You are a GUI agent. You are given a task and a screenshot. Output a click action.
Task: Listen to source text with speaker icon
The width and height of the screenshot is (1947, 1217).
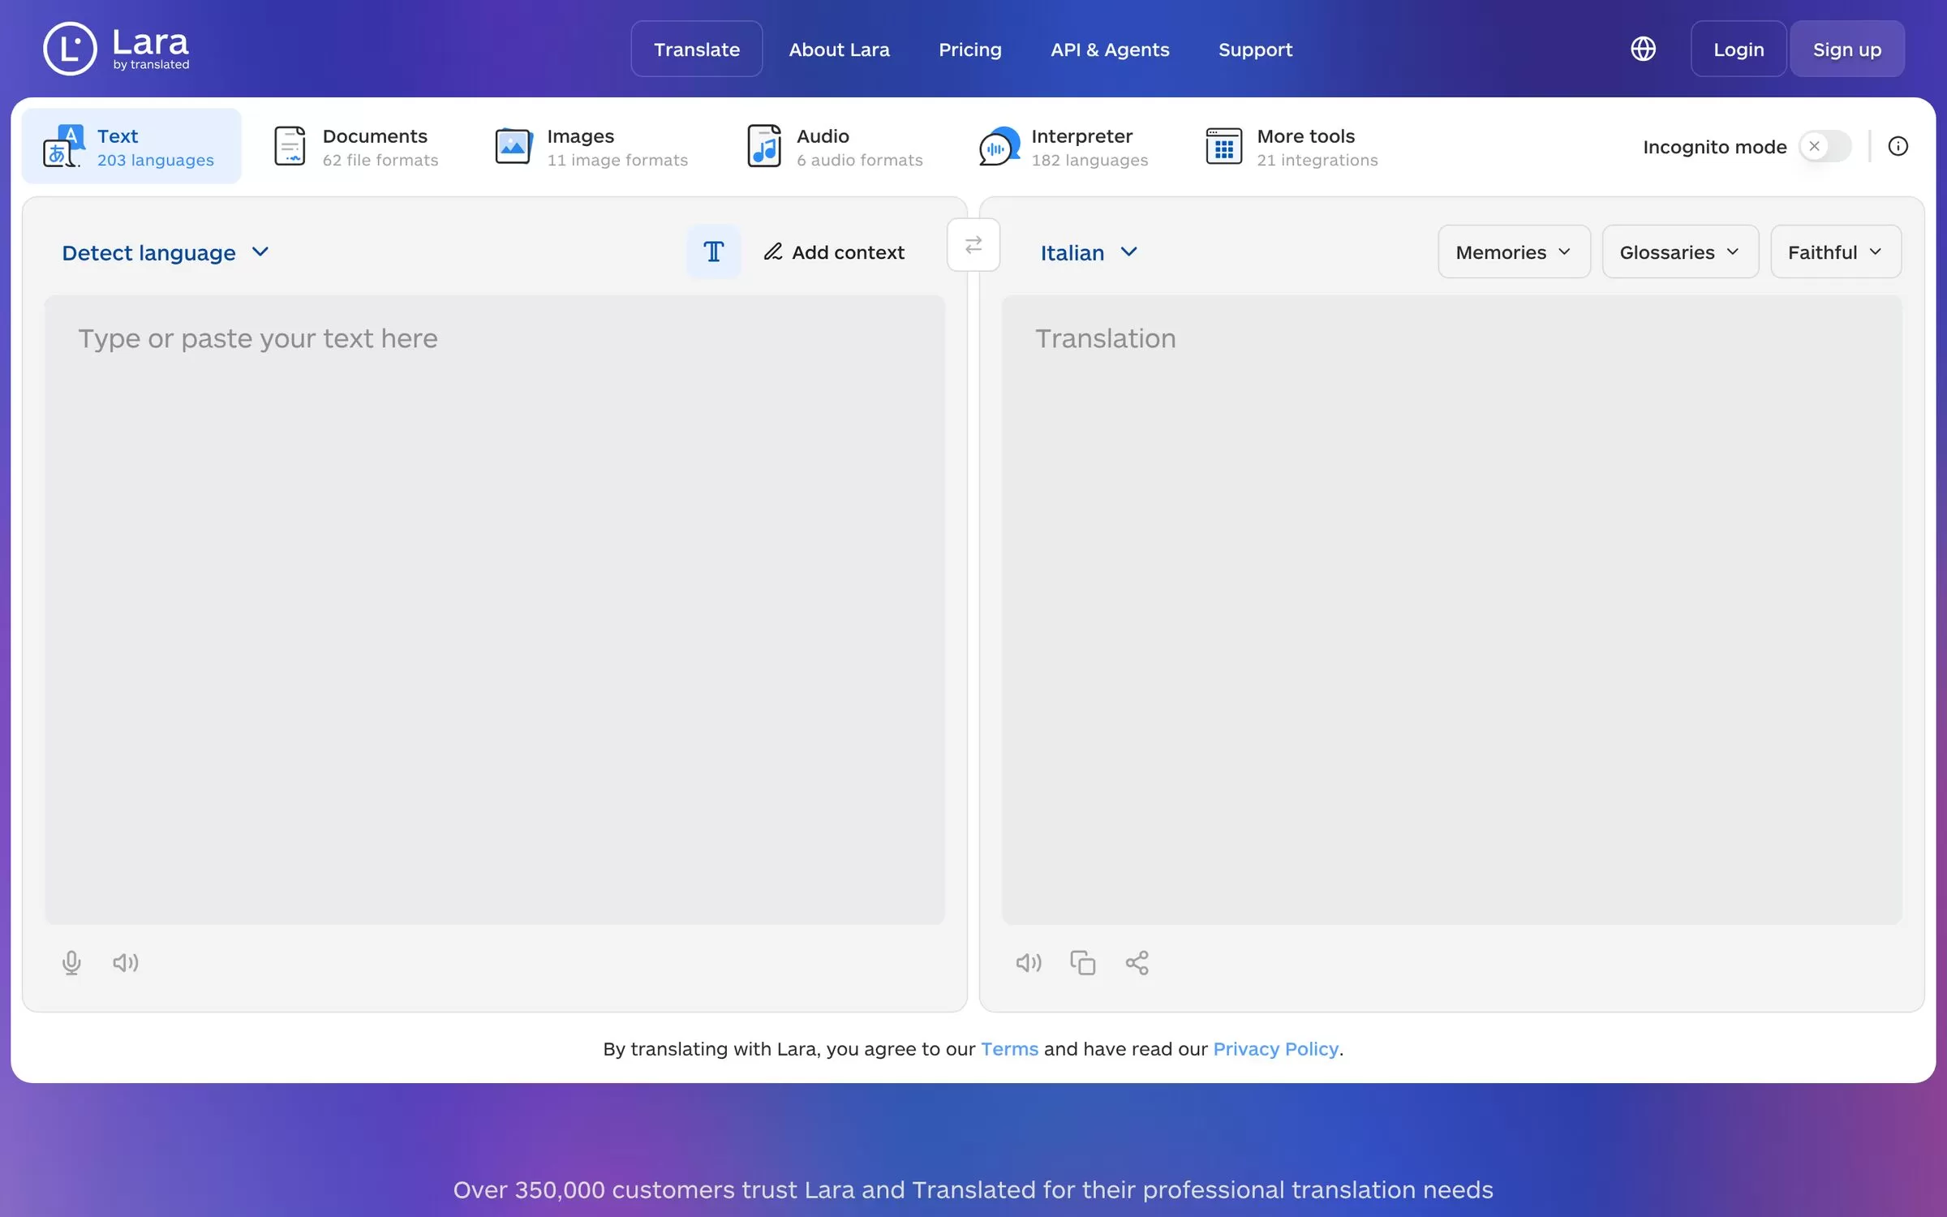(126, 962)
